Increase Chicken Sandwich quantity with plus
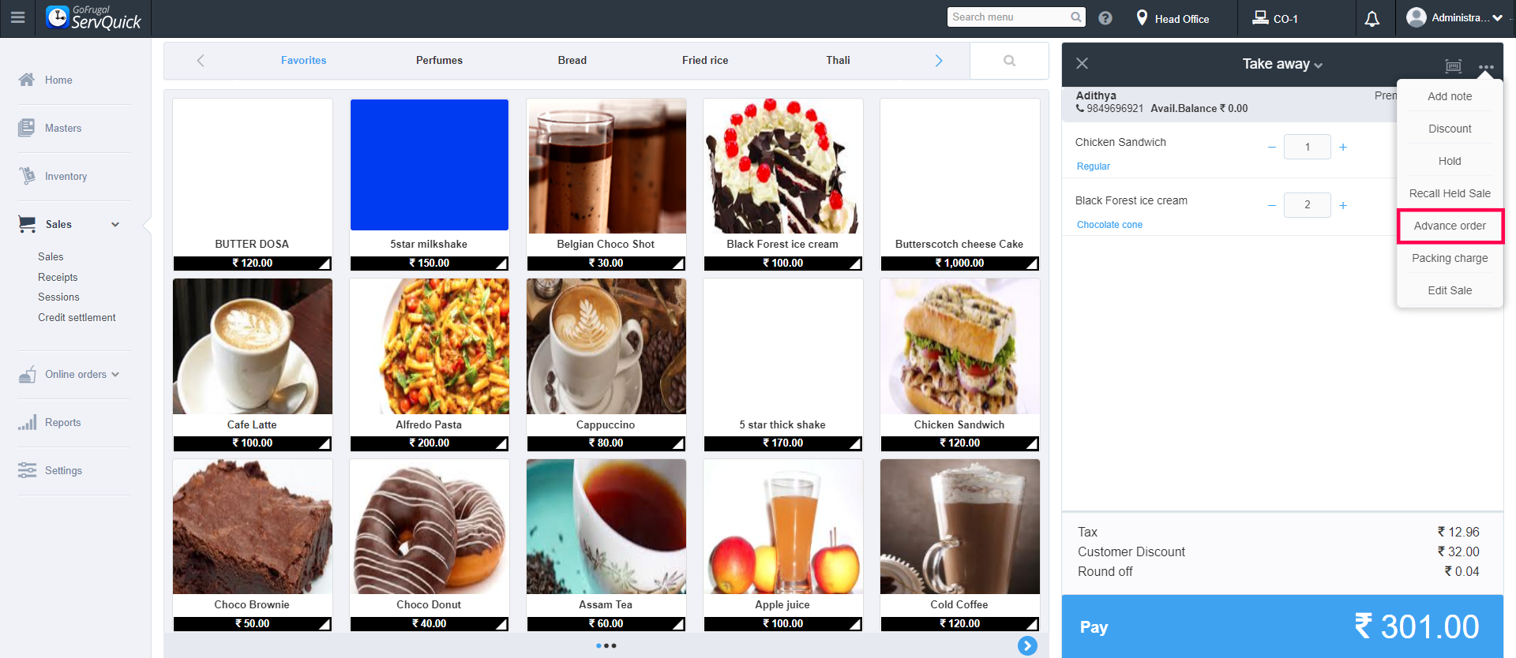Screen dimensions: 1516x658 1343,148
